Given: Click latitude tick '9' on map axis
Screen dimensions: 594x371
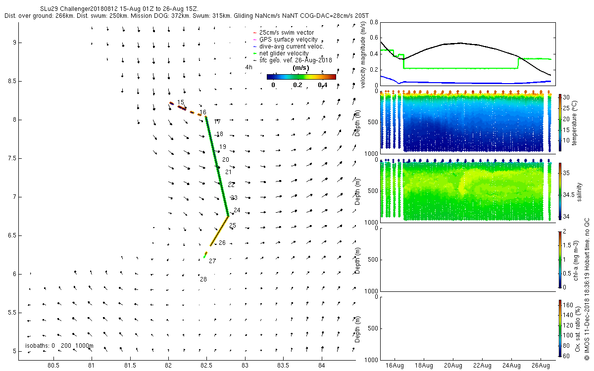Looking at the screenshot, I should (15, 43).
